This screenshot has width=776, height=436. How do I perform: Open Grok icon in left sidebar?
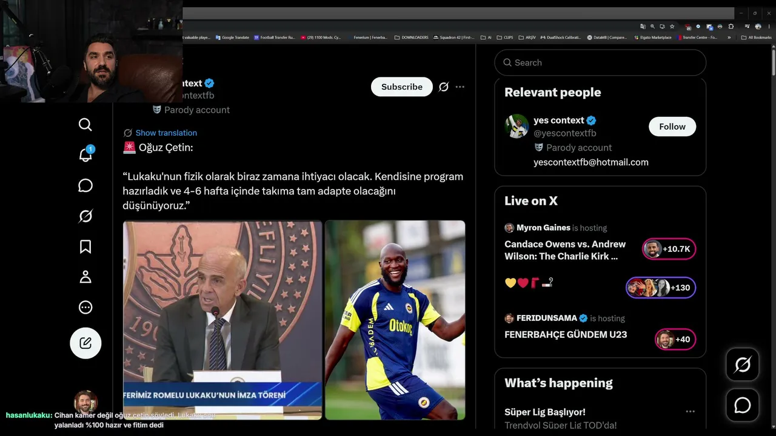[x=85, y=216]
